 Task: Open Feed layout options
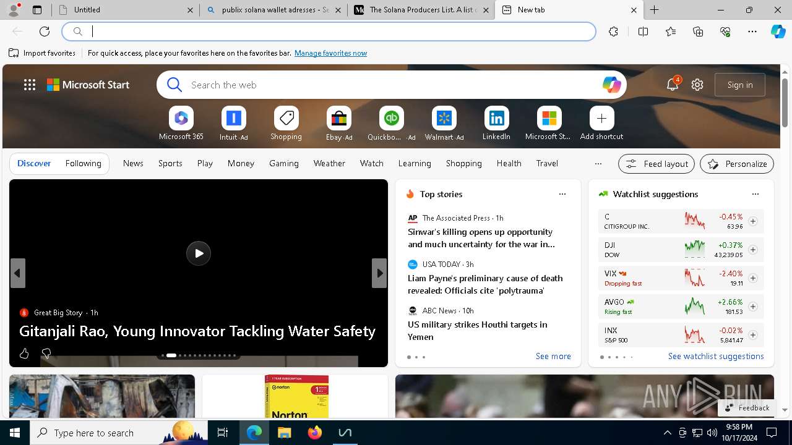pyautogui.click(x=656, y=164)
